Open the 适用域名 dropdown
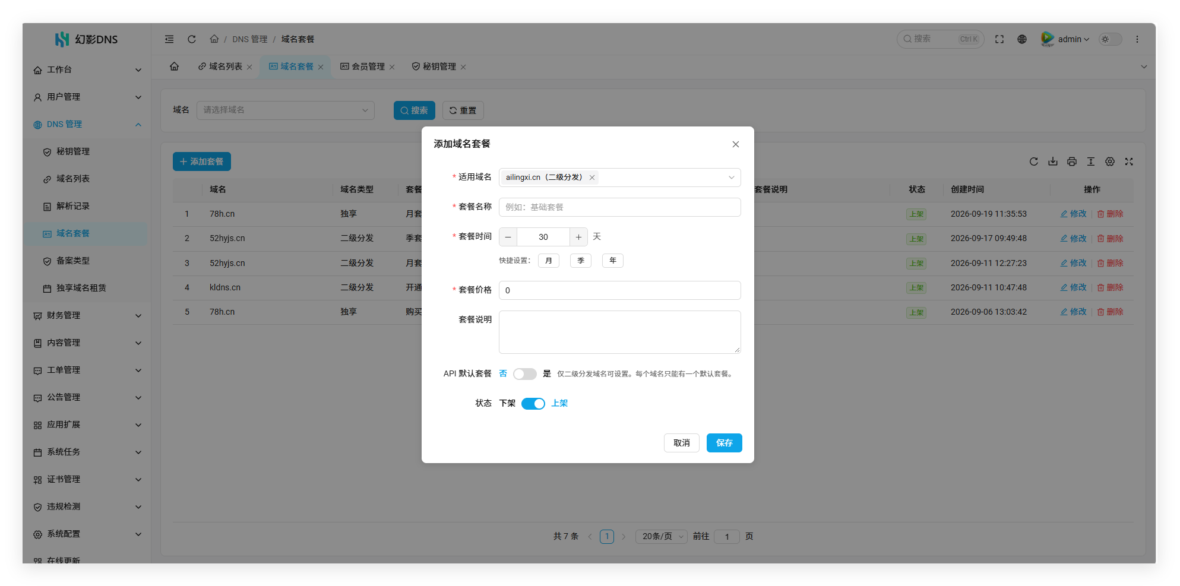Viewport: 1180px width, 586px height. (620, 178)
